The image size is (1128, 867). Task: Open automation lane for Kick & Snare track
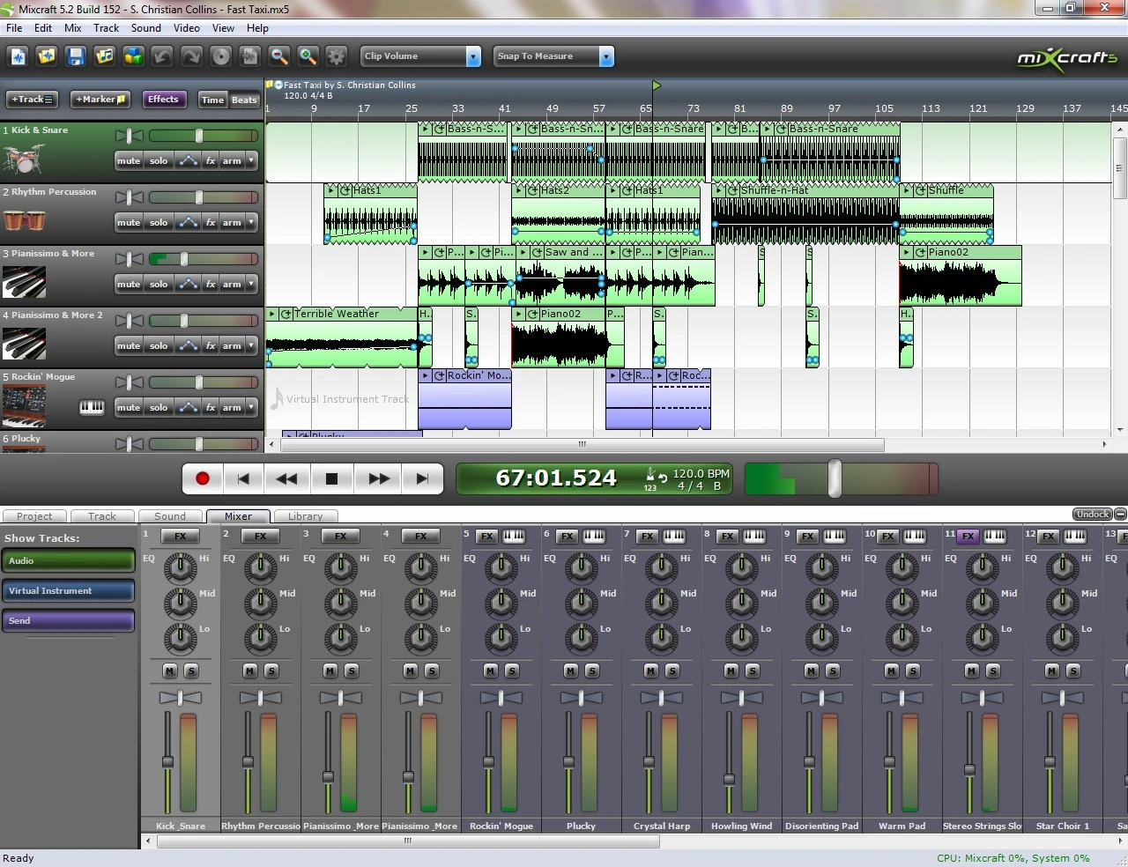(188, 161)
